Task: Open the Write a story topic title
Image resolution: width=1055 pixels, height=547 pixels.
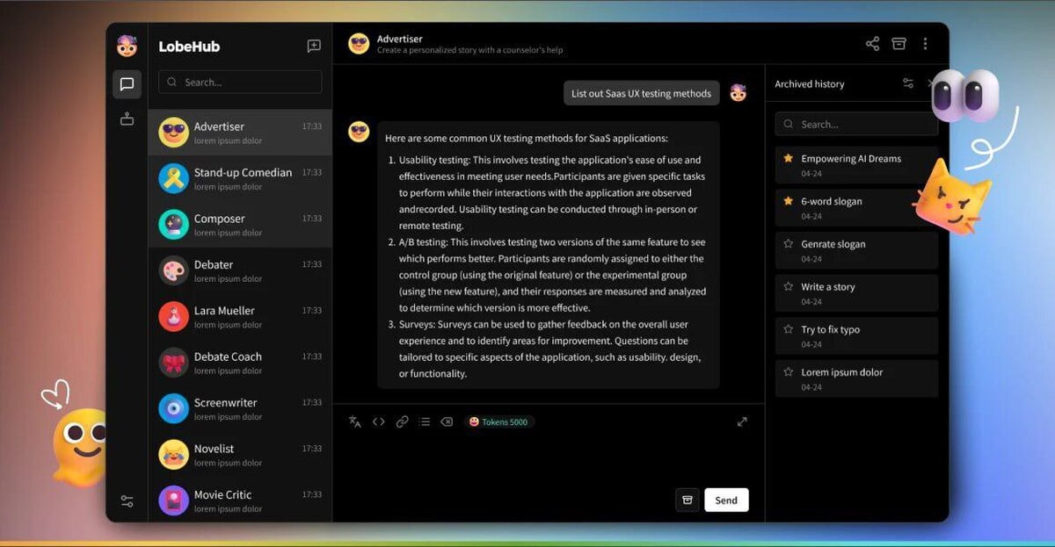Action: (828, 287)
